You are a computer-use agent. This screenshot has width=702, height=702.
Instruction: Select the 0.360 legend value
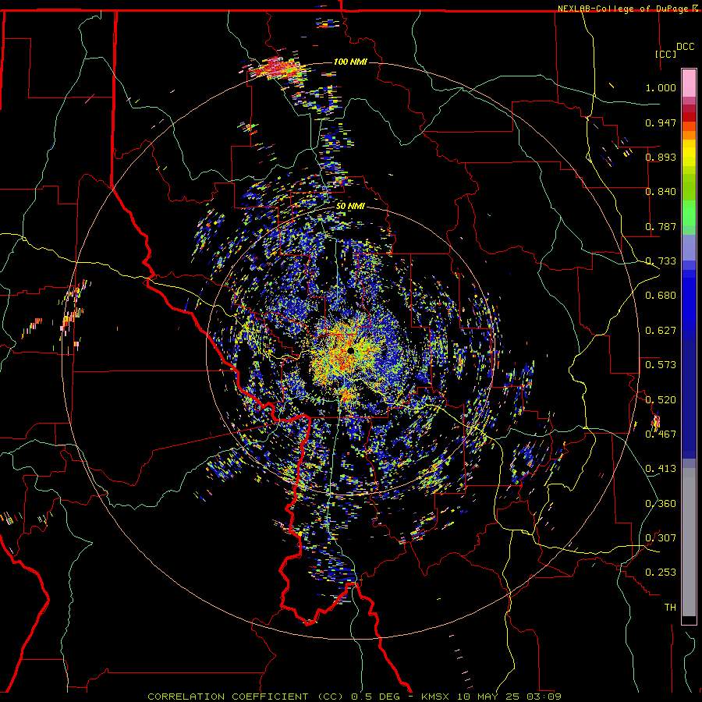(661, 504)
